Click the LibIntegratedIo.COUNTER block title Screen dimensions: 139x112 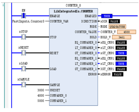(x=73, y=11)
